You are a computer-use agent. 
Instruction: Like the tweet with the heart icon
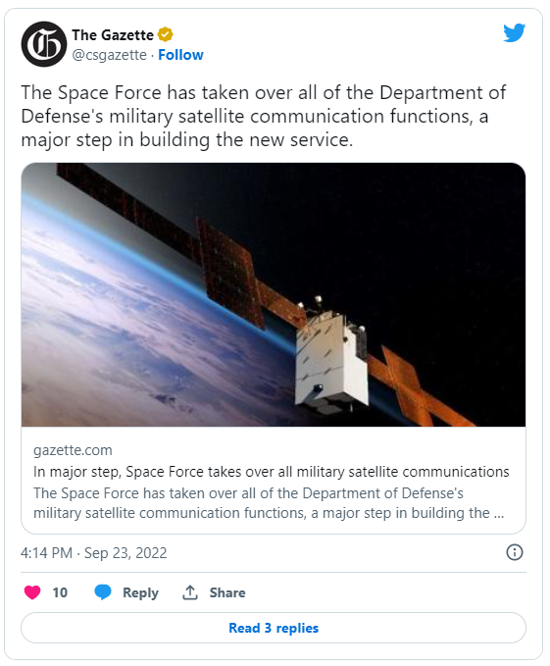pos(32,592)
